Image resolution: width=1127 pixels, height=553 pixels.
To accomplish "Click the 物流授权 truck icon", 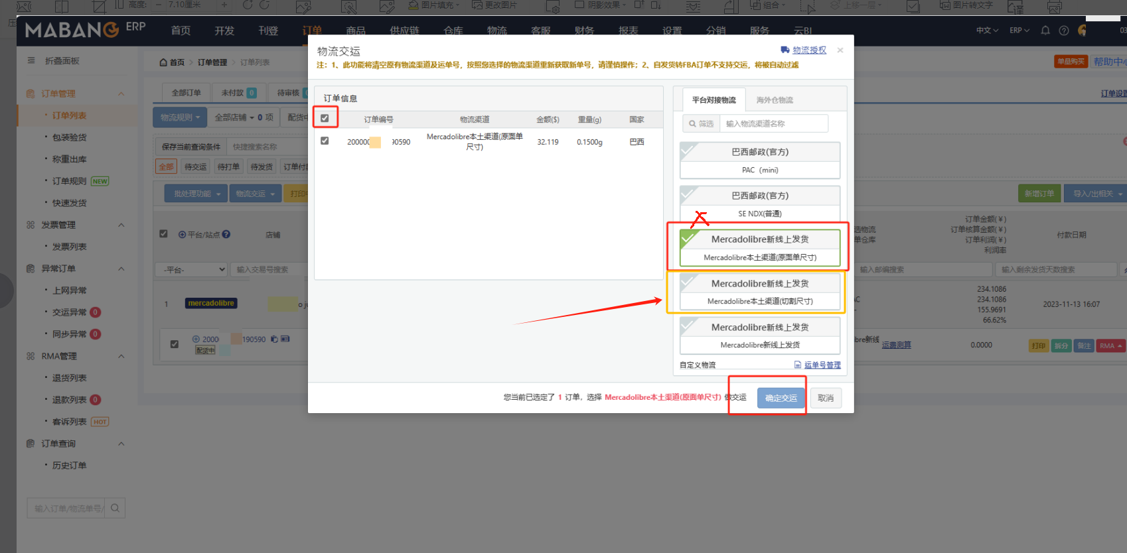I will pyautogui.click(x=785, y=50).
